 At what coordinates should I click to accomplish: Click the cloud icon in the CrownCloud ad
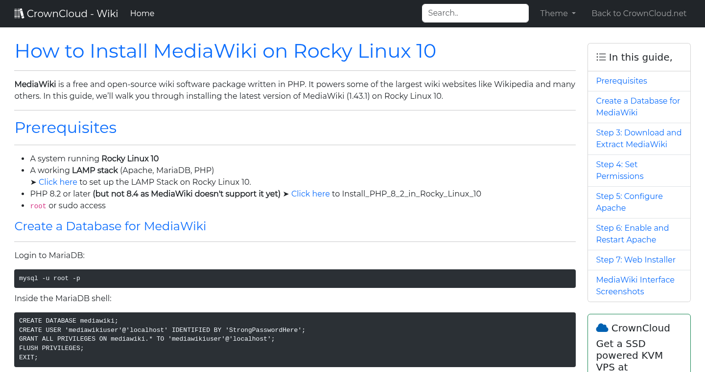pyautogui.click(x=602, y=328)
